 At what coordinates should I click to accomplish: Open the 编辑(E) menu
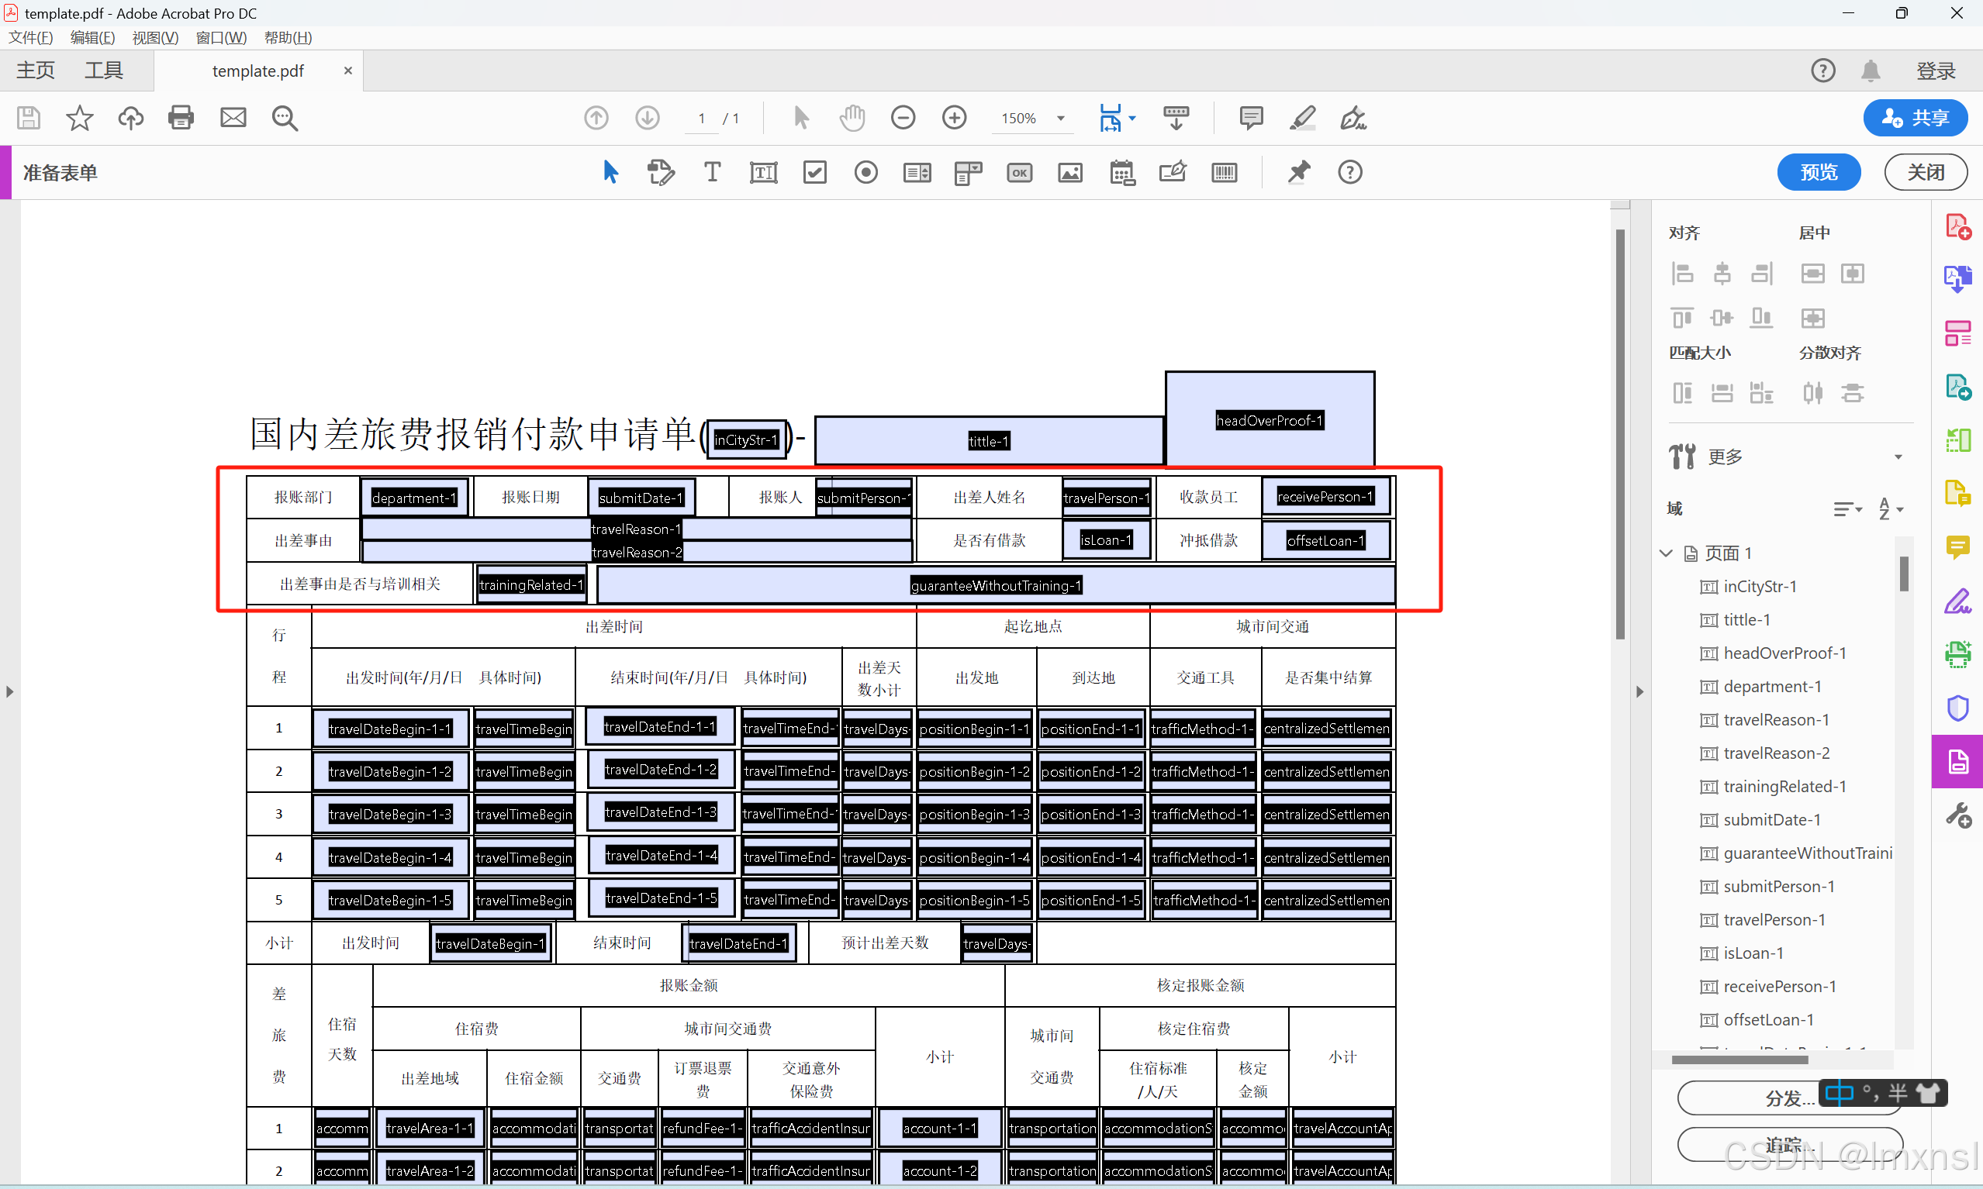pos(92,38)
